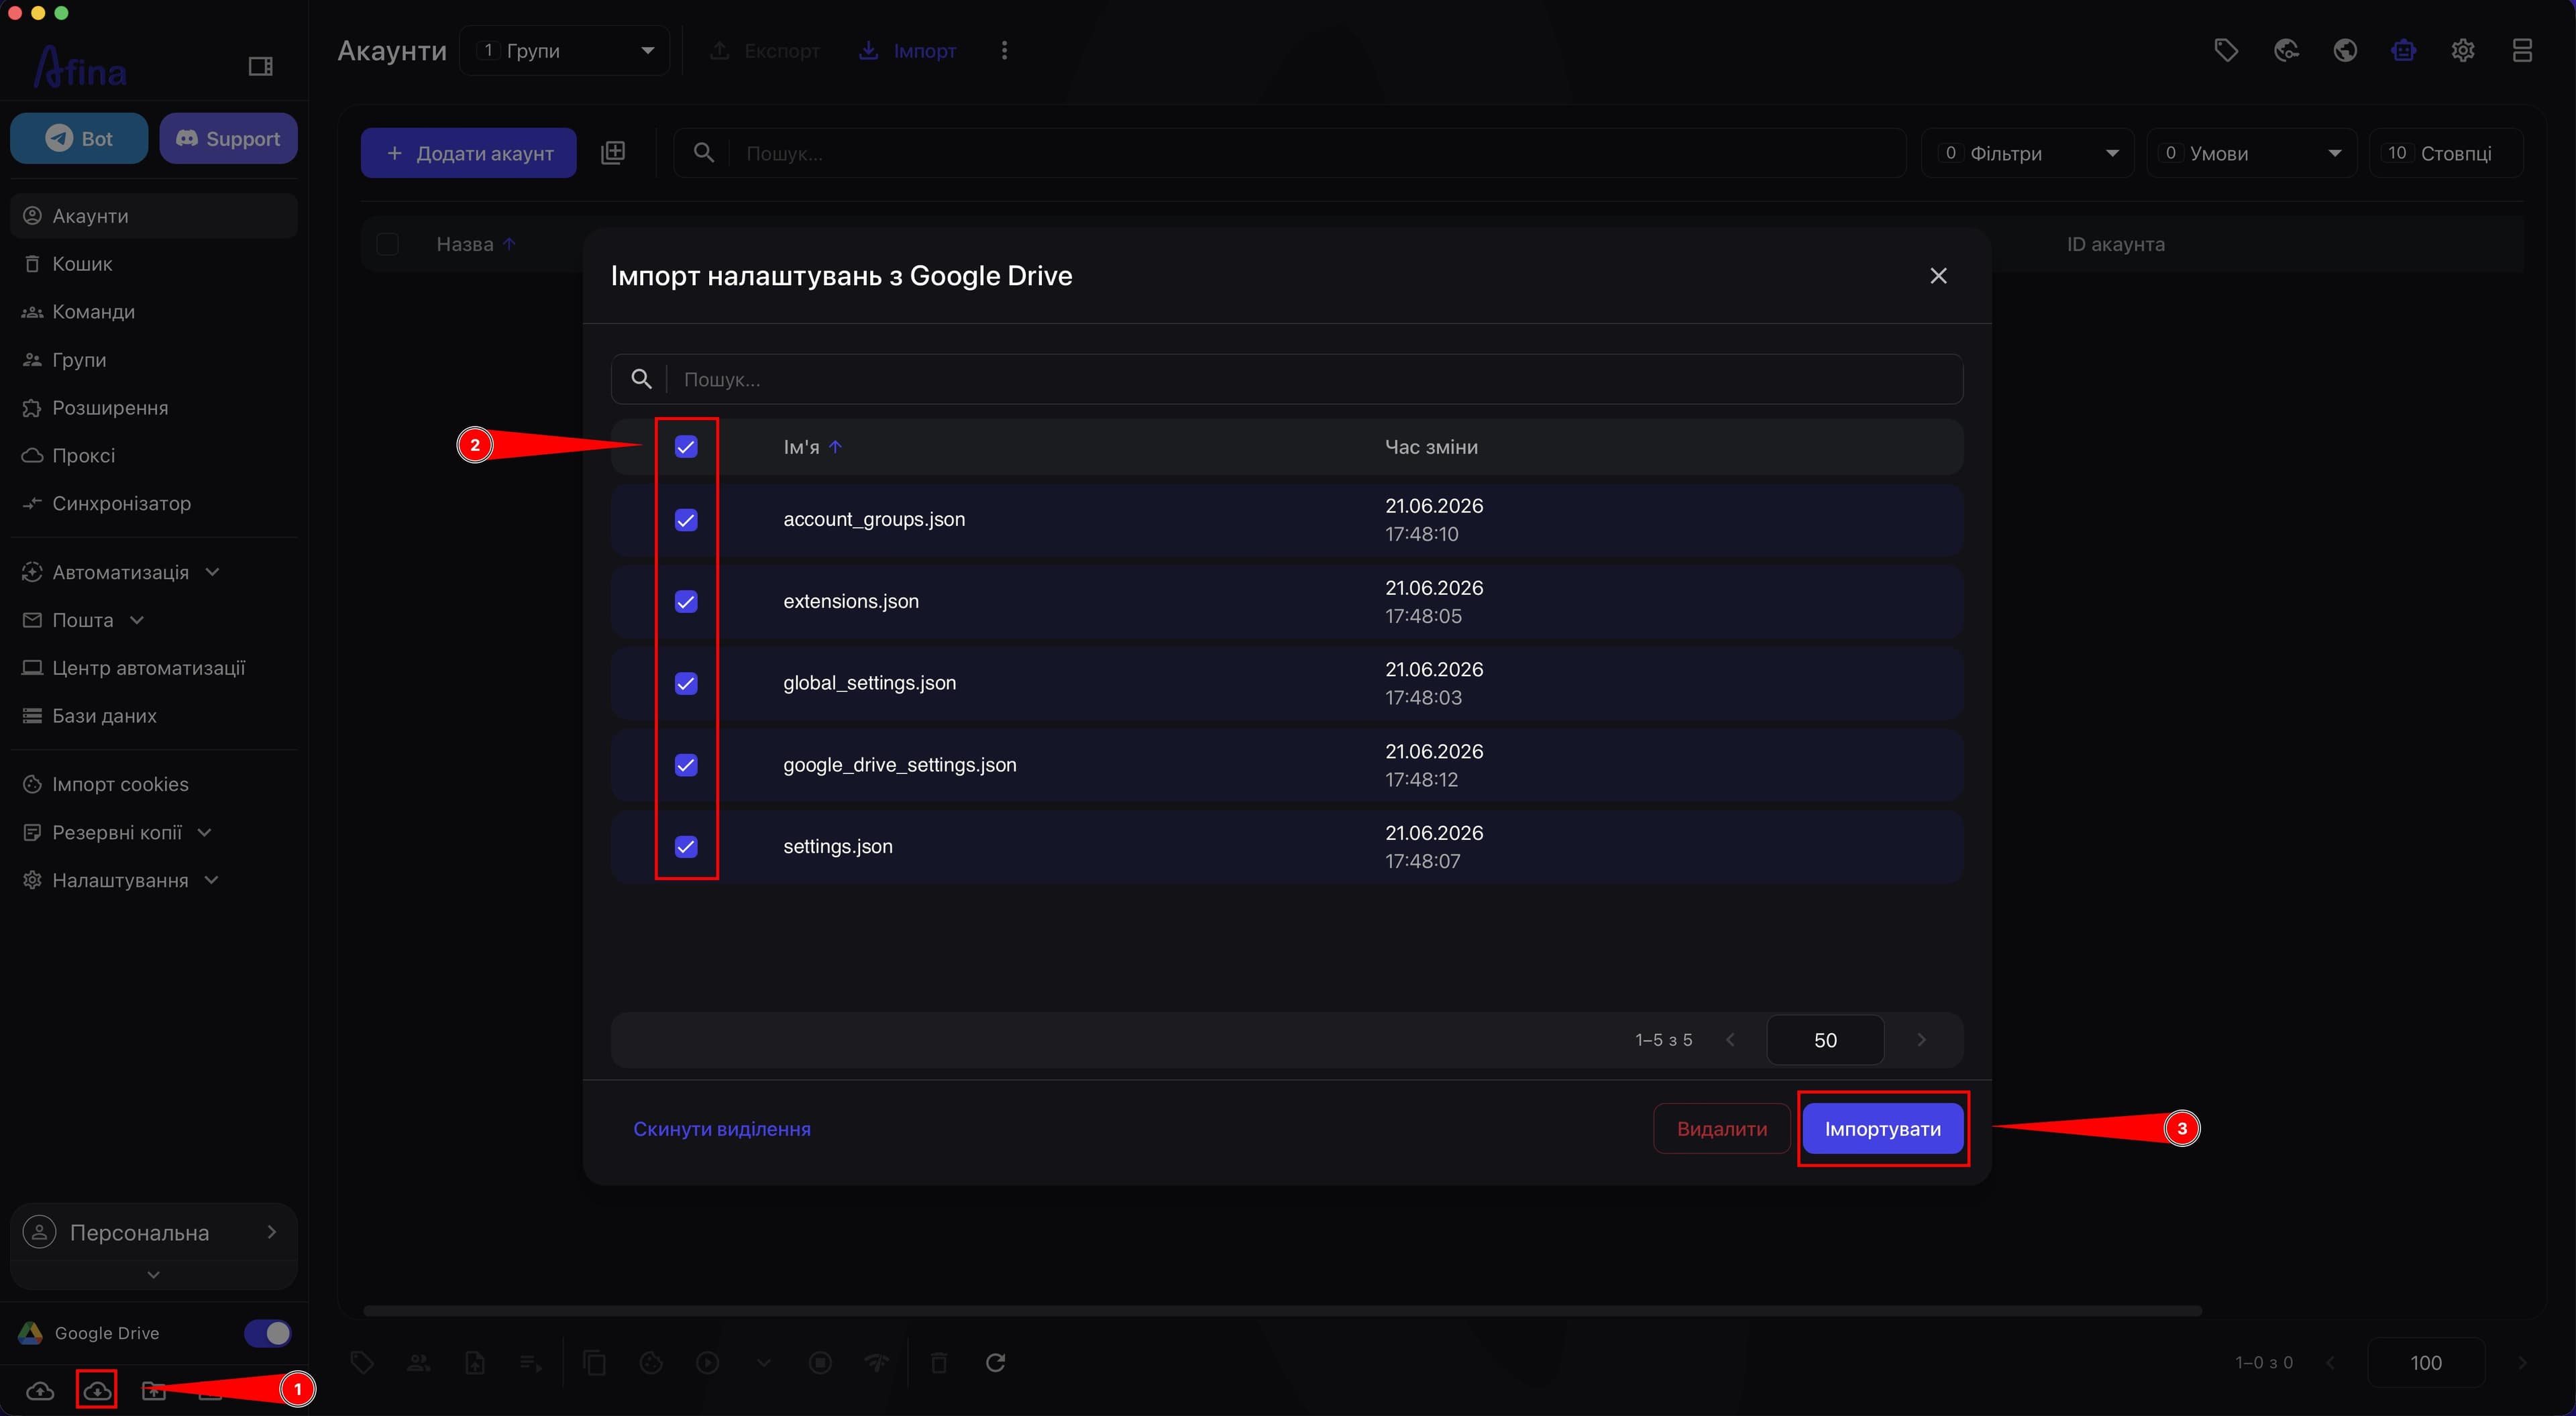
Task: Click the tag icon in bottom toolbar
Action: (x=362, y=1362)
